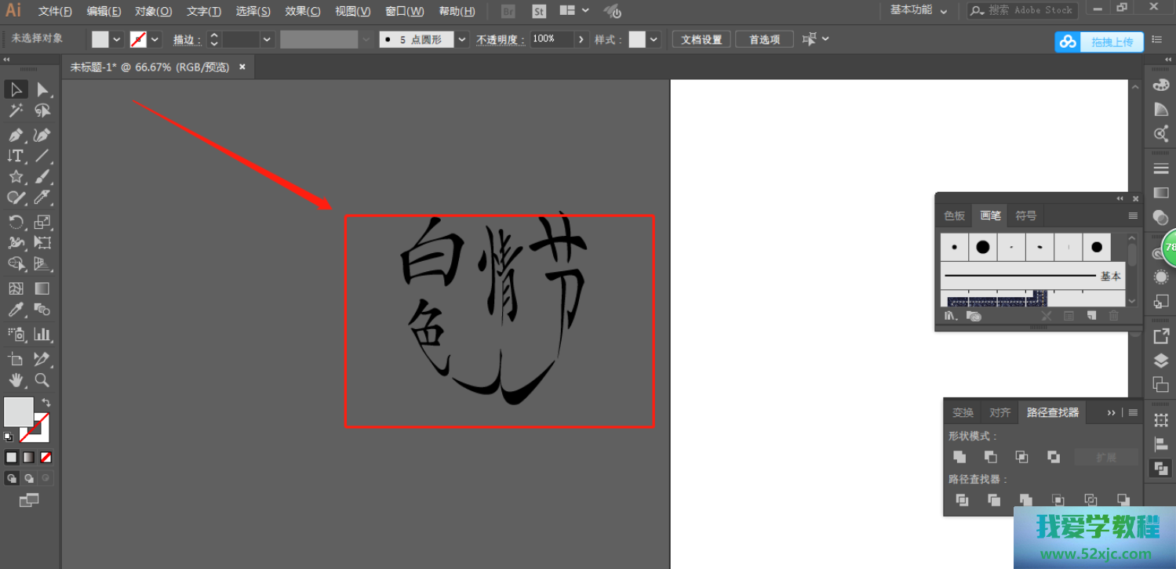
Task: Click the large fill color swatch
Action: point(19,411)
